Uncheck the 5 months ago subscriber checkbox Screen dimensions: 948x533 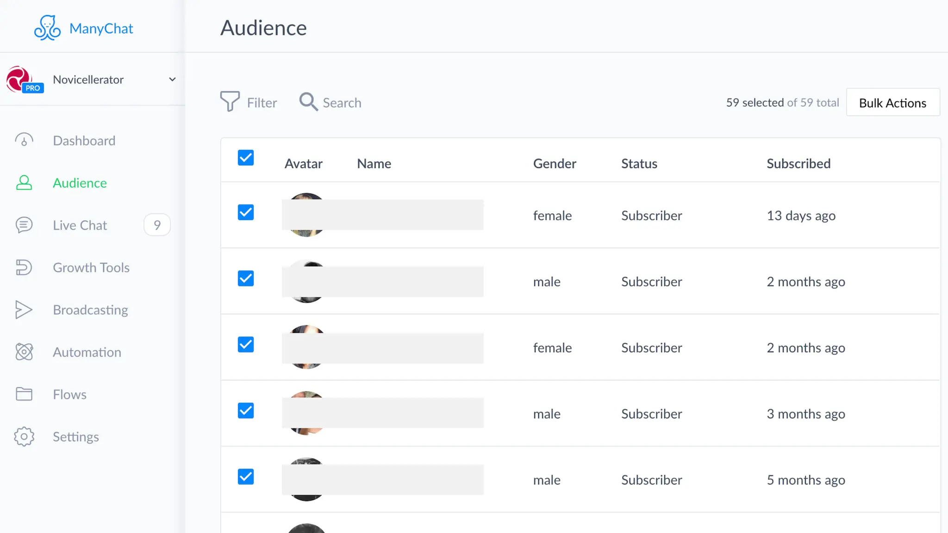tap(246, 477)
